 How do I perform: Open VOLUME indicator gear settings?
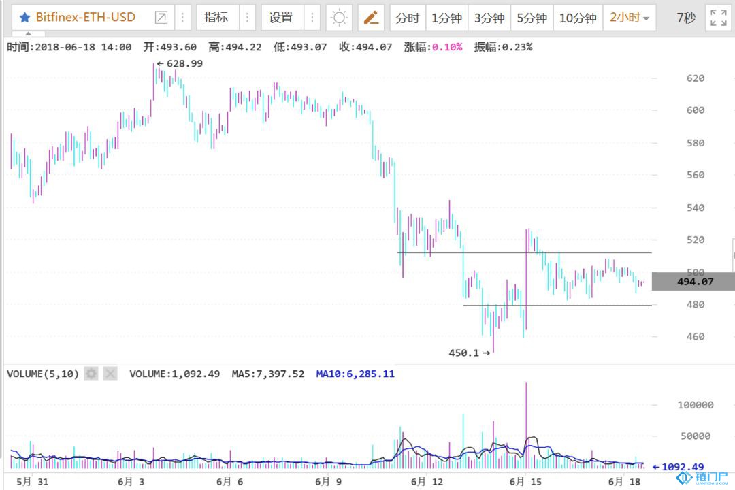click(x=91, y=374)
